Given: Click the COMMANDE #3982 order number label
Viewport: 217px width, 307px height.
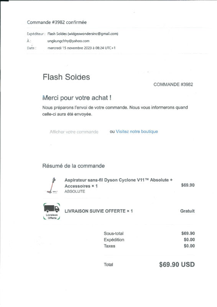Looking at the screenshot, I should tap(173, 84).
